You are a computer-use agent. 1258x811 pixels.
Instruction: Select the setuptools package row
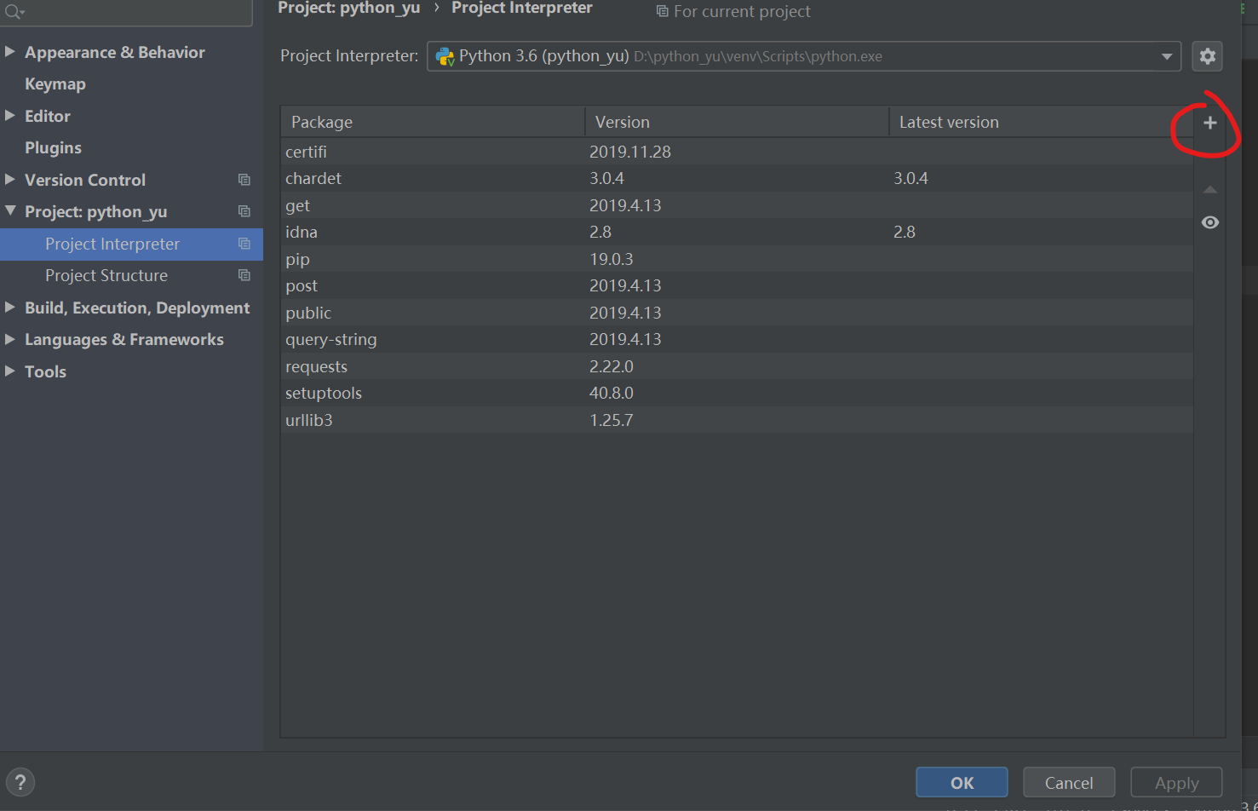[737, 393]
